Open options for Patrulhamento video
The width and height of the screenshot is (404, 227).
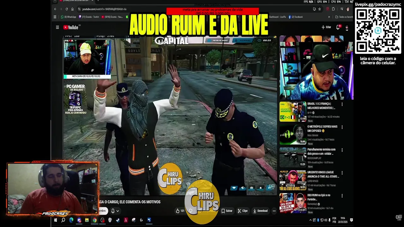pyautogui.click(x=342, y=150)
